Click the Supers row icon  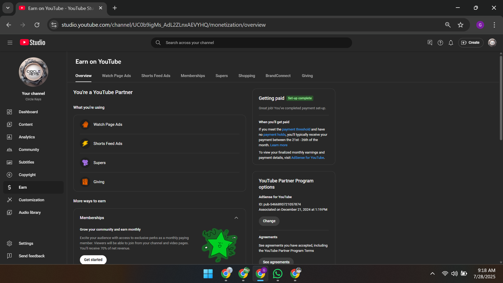pos(85,163)
